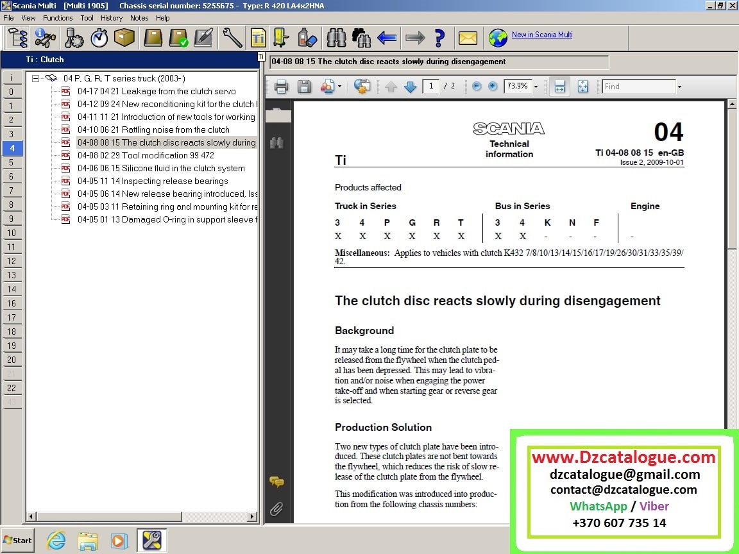The image size is (739, 554).
Task: Open the PDF attachments paperclip panel
Action: (x=276, y=508)
